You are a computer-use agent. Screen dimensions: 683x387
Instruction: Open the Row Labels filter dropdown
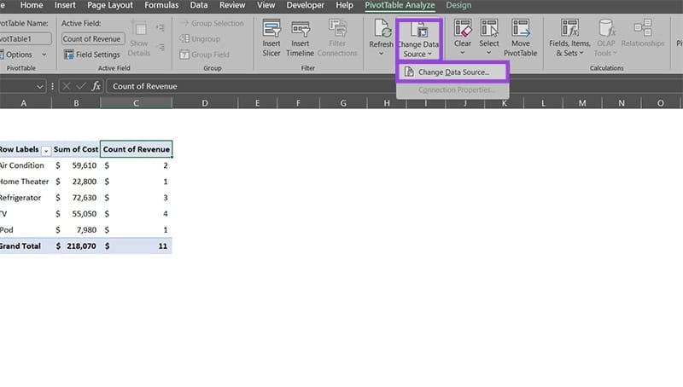46,151
